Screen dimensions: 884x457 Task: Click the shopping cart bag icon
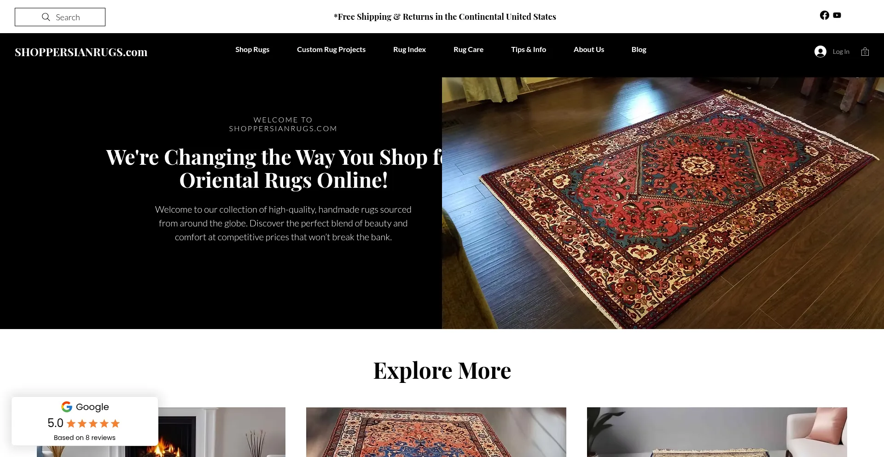(x=865, y=52)
